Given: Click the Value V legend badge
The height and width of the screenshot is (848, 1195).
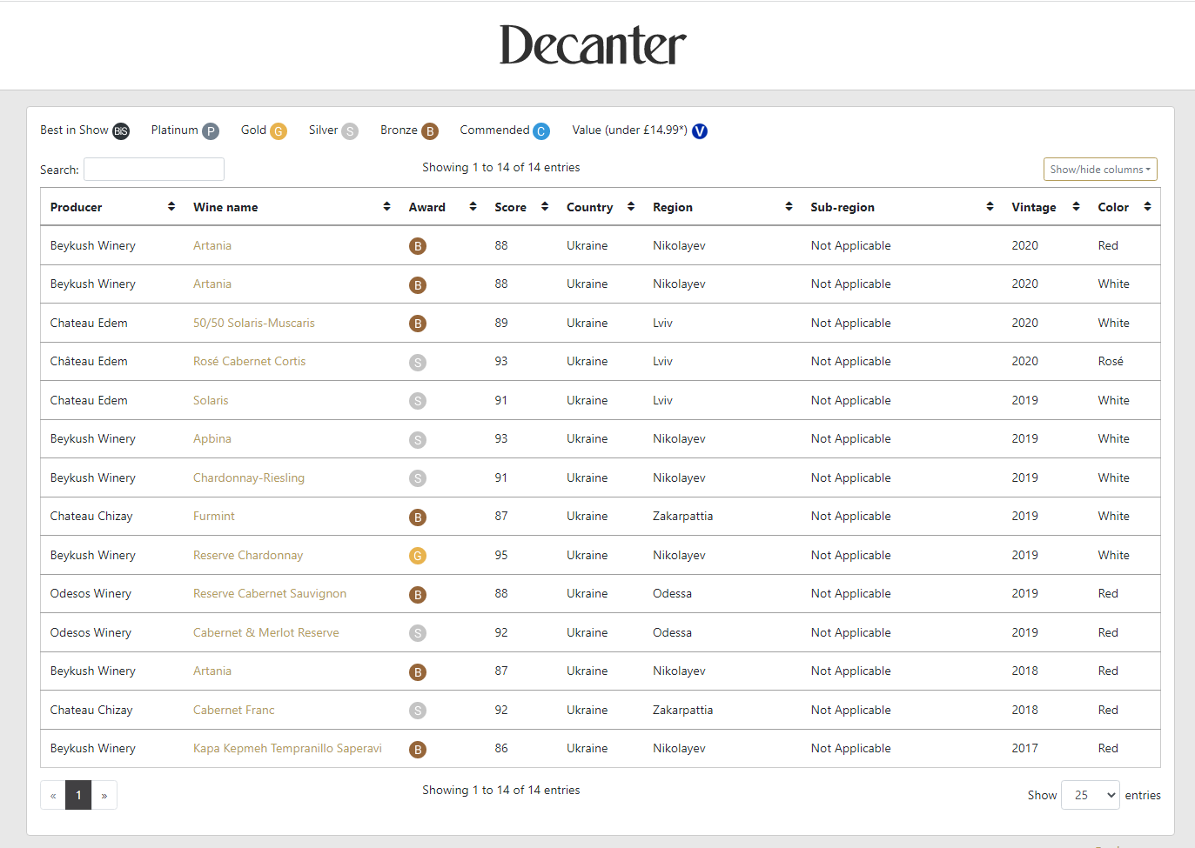Looking at the screenshot, I should 700,131.
